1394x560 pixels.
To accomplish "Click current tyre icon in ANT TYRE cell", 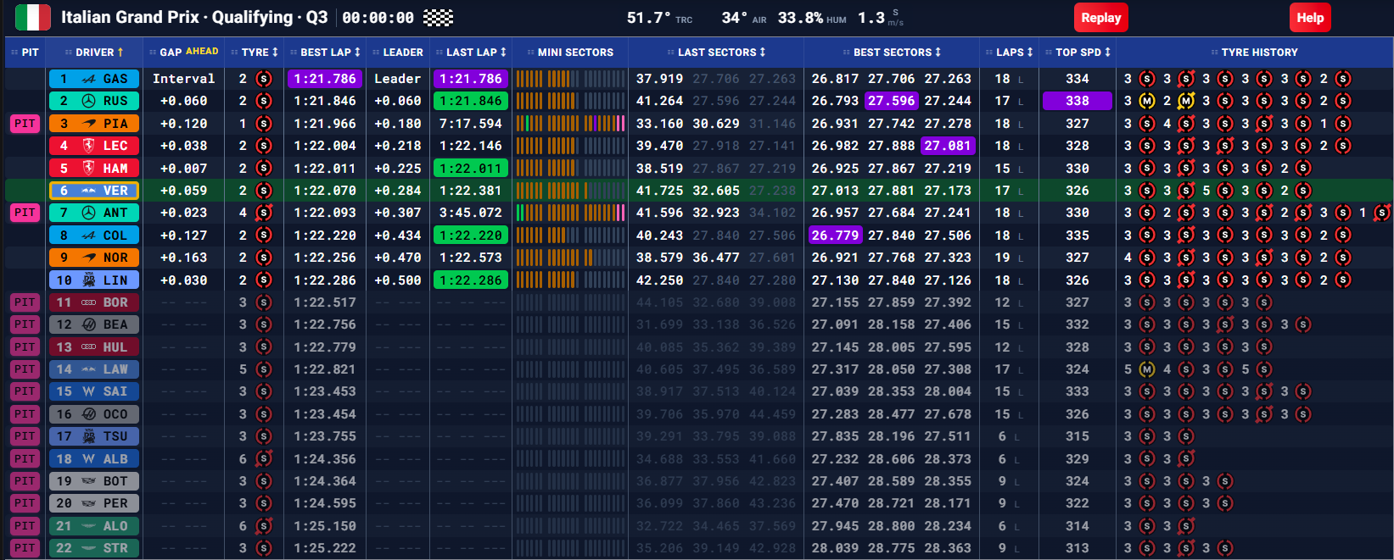I will pyautogui.click(x=264, y=213).
